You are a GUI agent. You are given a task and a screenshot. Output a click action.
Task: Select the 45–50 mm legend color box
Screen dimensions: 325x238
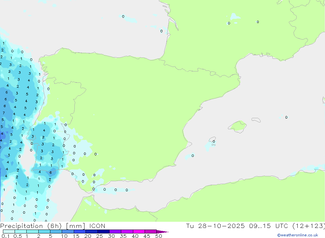150,232
